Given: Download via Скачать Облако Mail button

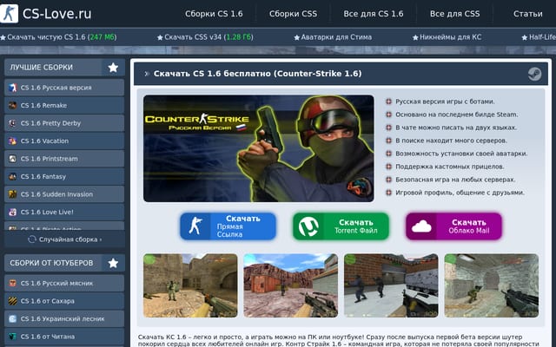Looking at the screenshot, I should [x=453, y=226].
